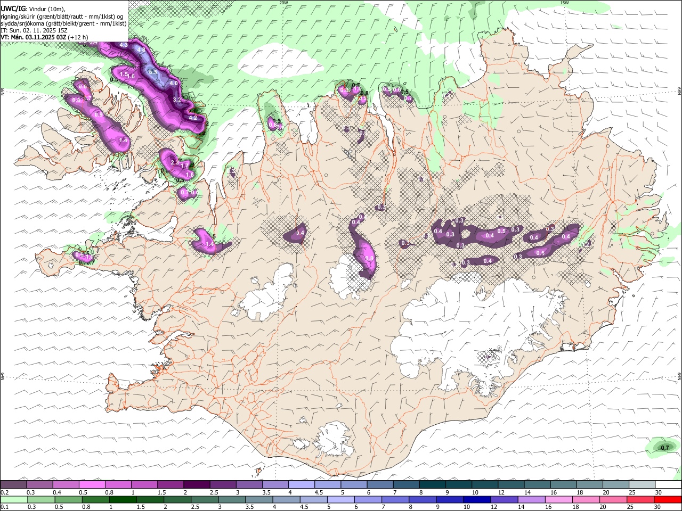This screenshot has width=682, height=511.
Task: Click the 25 tick label on the snow legend
Action: [632, 492]
